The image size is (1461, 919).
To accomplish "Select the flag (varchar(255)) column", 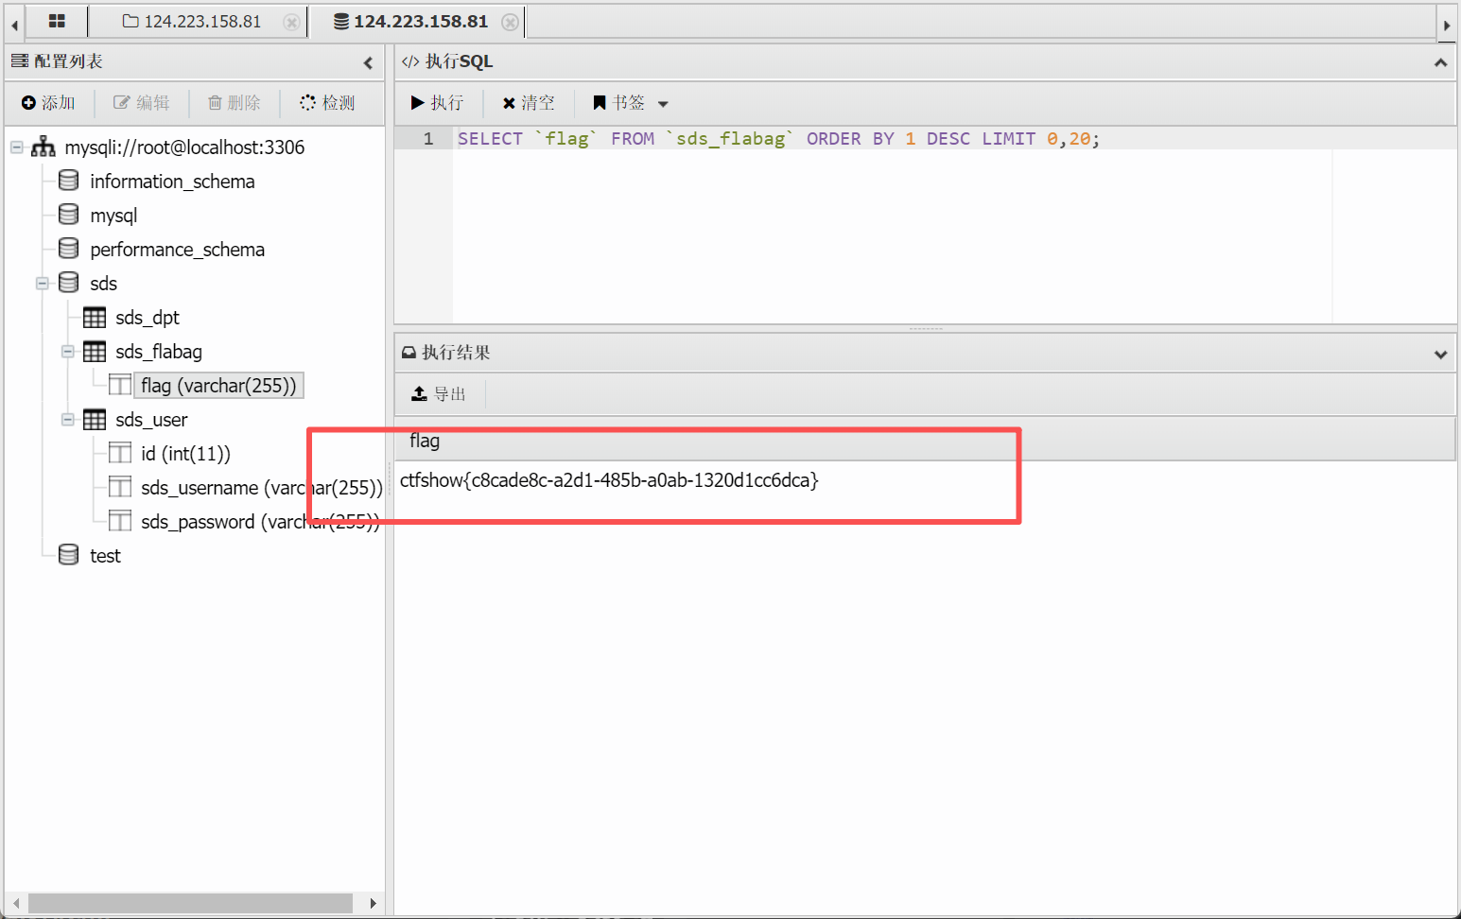I will (x=218, y=385).
